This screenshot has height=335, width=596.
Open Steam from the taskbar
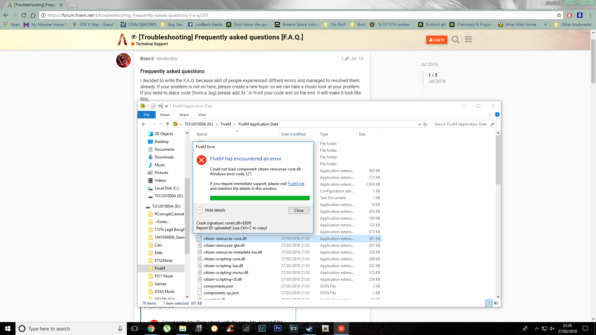(x=310, y=329)
